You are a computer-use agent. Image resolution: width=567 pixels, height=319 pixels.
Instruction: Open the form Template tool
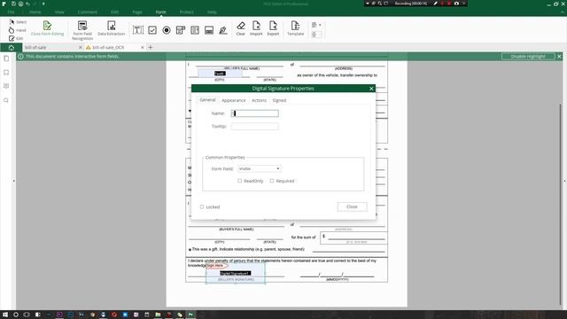[295, 28]
